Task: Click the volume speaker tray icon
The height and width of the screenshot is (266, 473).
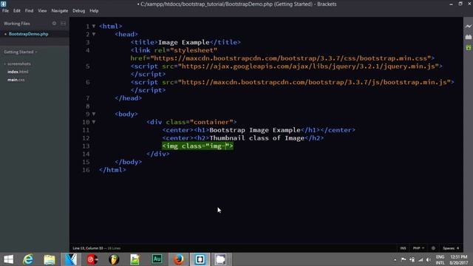Action: (429, 259)
